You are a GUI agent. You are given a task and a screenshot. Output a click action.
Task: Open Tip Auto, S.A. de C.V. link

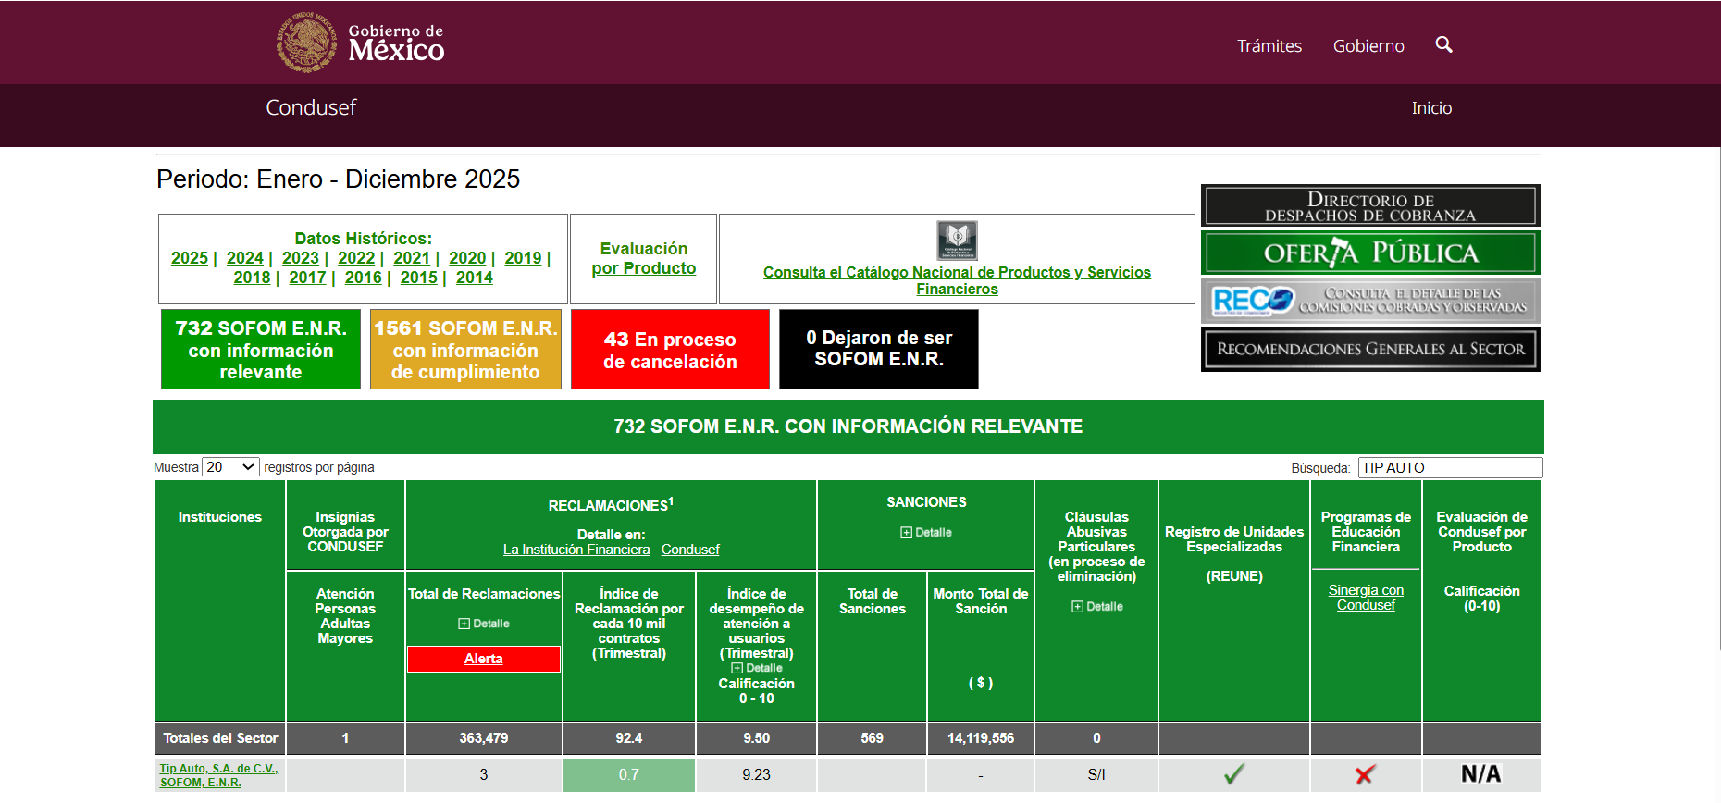(x=218, y=775)
